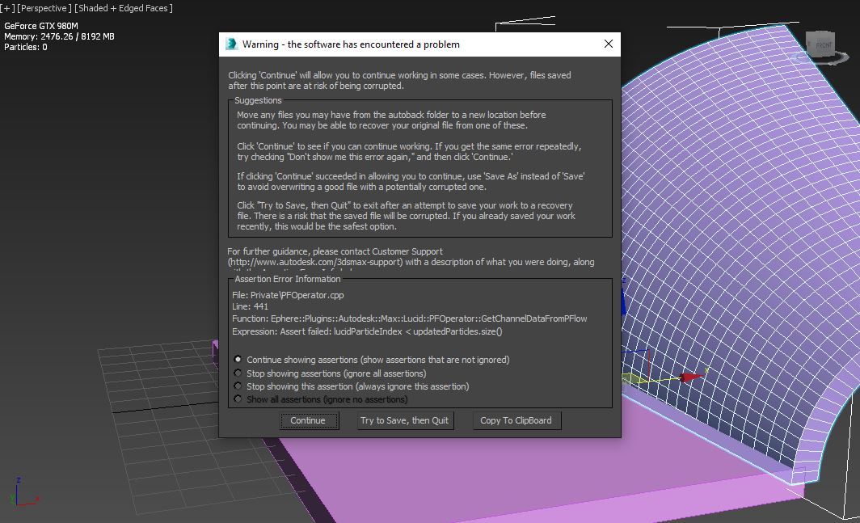This screenshot has height=523, width=860.
Task: Open the [+] viewport general menu
Action: (7, 8)
